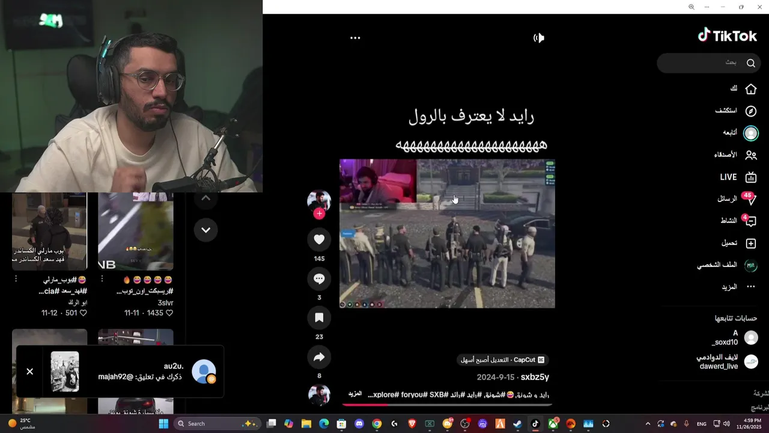Open the TikTok Home (لك) sidebar icon
Screen dimensions: 769x433
[750, 89]
